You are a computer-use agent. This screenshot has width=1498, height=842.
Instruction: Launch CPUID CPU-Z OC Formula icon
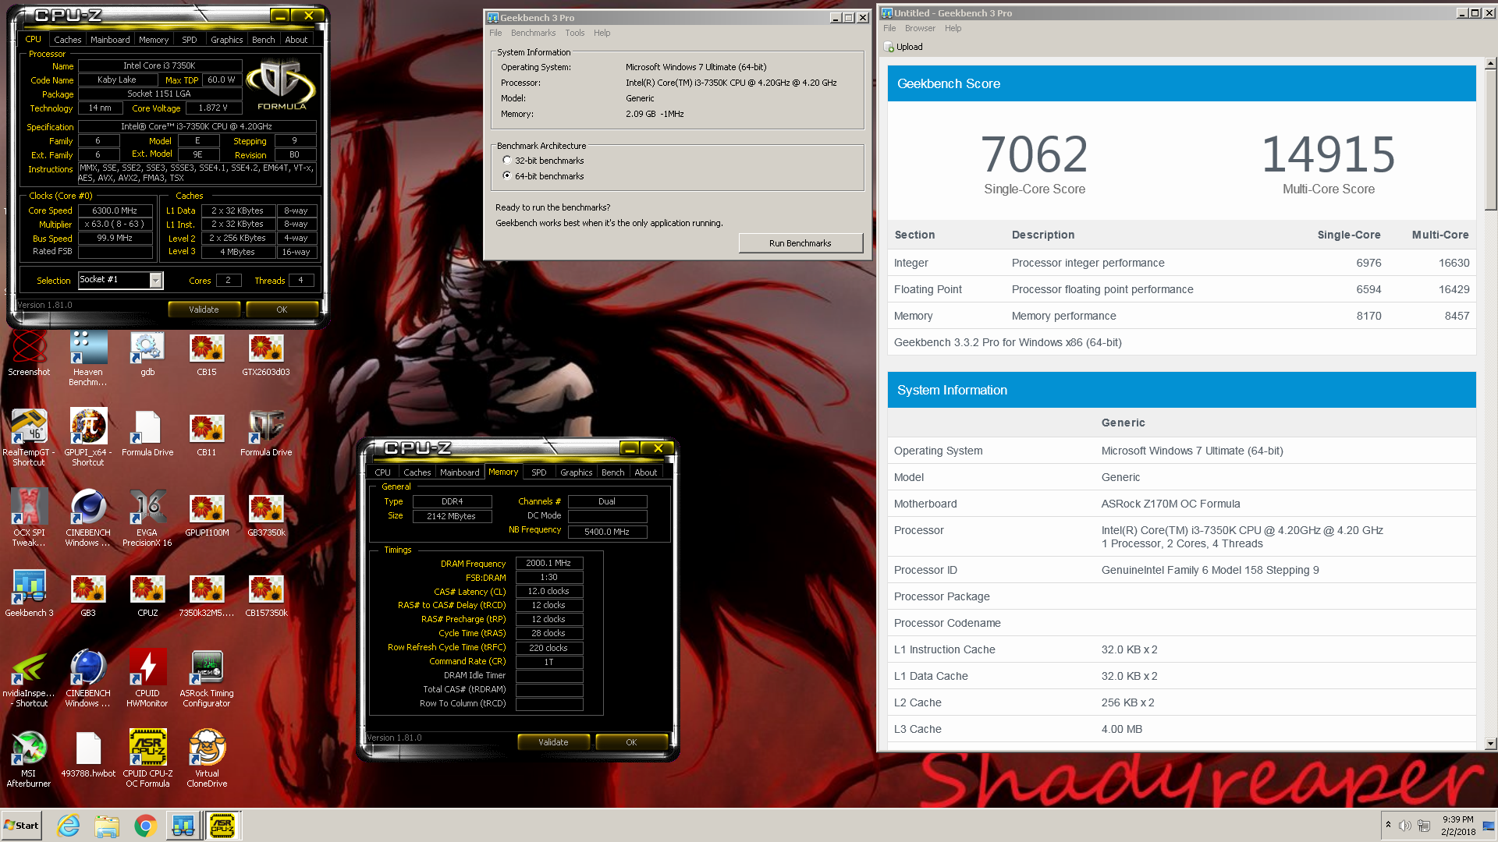[147, 759]
